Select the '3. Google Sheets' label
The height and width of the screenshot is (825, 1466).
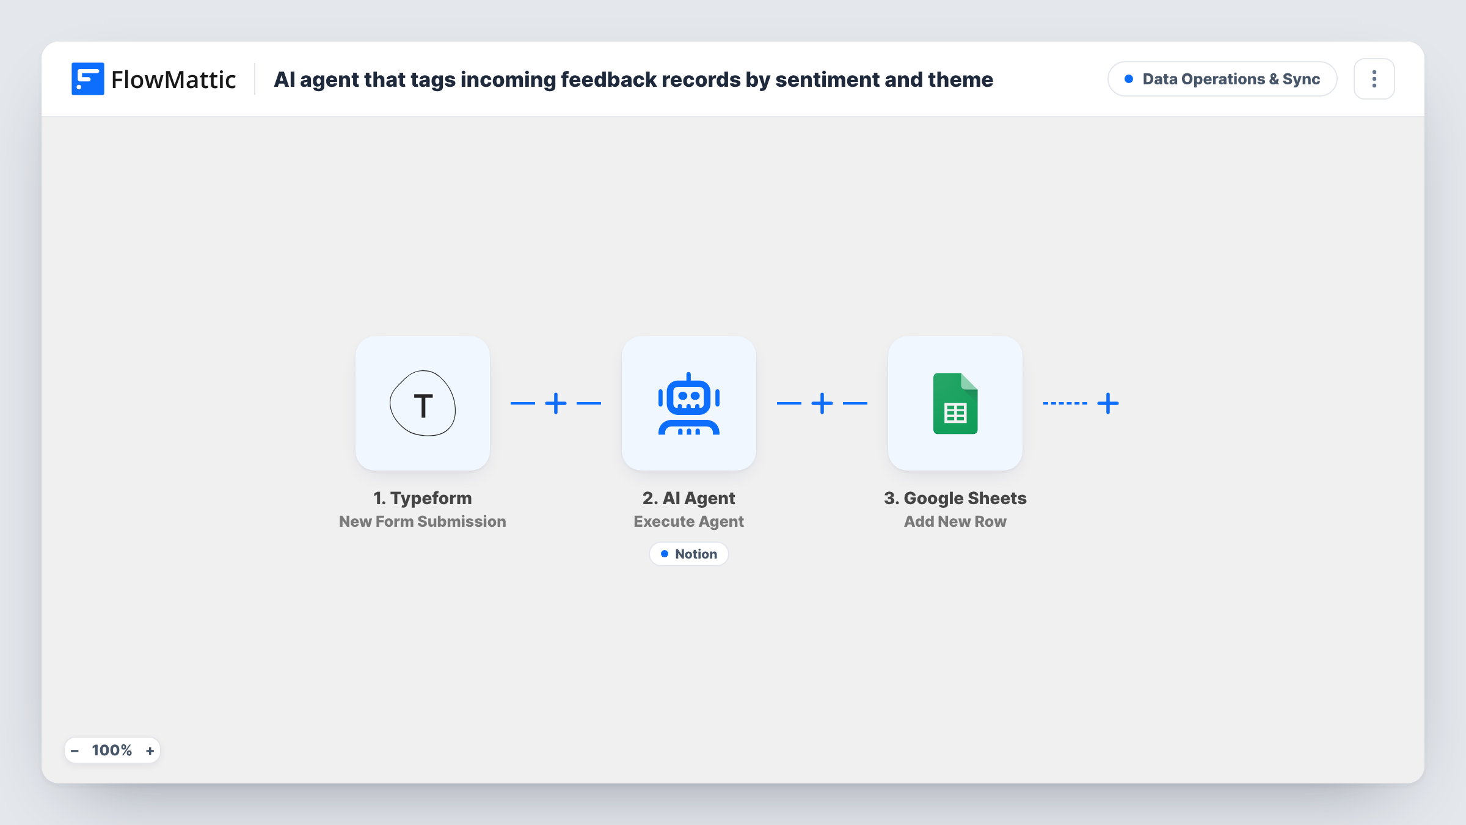955,498
